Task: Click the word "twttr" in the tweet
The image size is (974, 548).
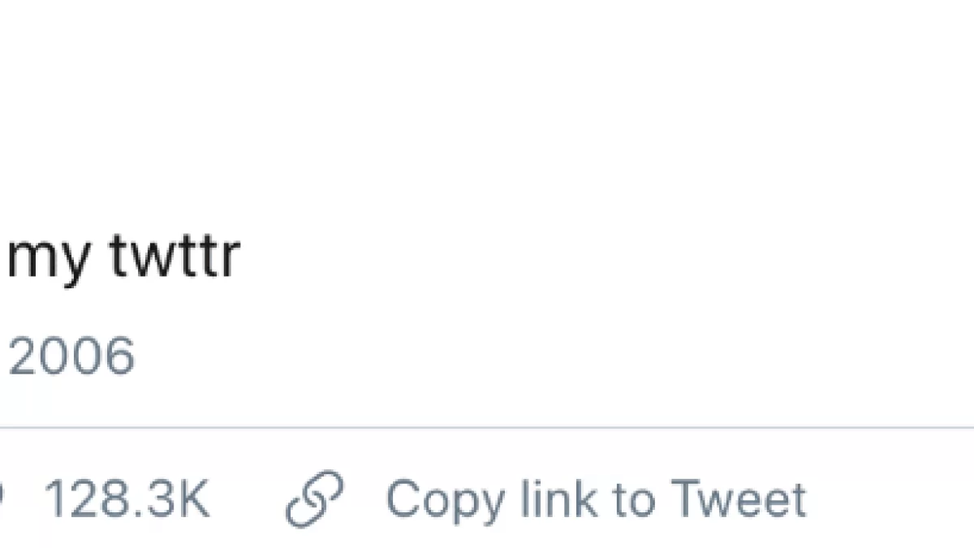Action: click(175, 257)
